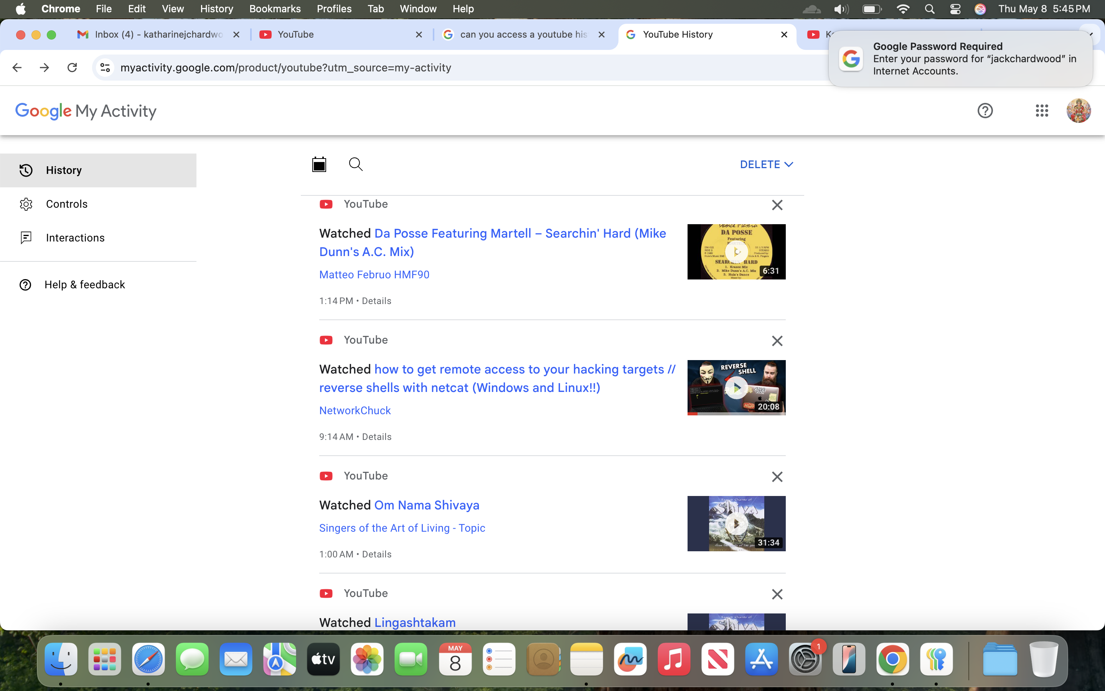Click Chrome back navigation arrow

(x=17, y=68)
